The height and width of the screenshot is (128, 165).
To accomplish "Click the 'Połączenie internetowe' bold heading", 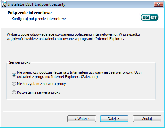I will (x=29, y=13).
